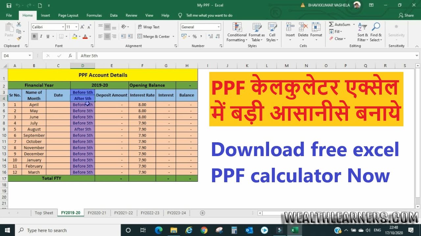Toggle Underline formatting
Image resolution: width=421 pixels, height=236 pixels.
click(48, 36)
